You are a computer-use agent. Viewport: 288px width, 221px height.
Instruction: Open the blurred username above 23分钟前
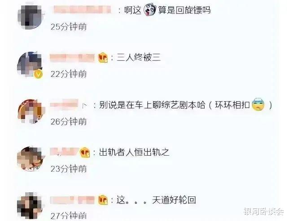pos(64,152)
